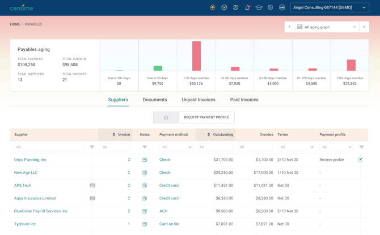Go to previous graph with left arrow

[x=289, y=27]
